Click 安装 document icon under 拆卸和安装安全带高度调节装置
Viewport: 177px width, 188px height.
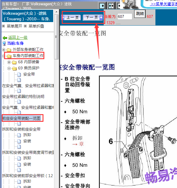[19, 164]
